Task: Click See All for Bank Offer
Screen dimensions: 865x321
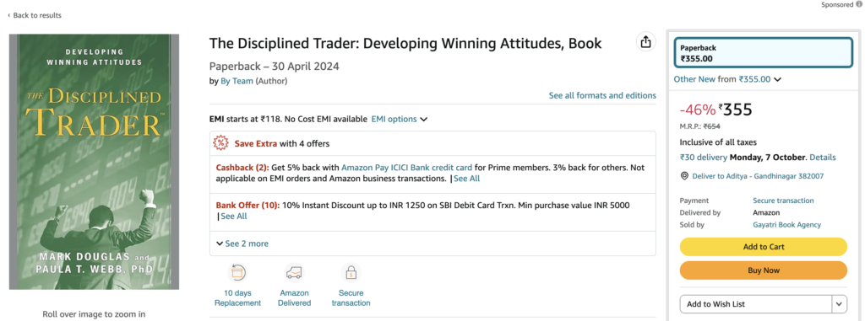Action: (x=234, y=217)
